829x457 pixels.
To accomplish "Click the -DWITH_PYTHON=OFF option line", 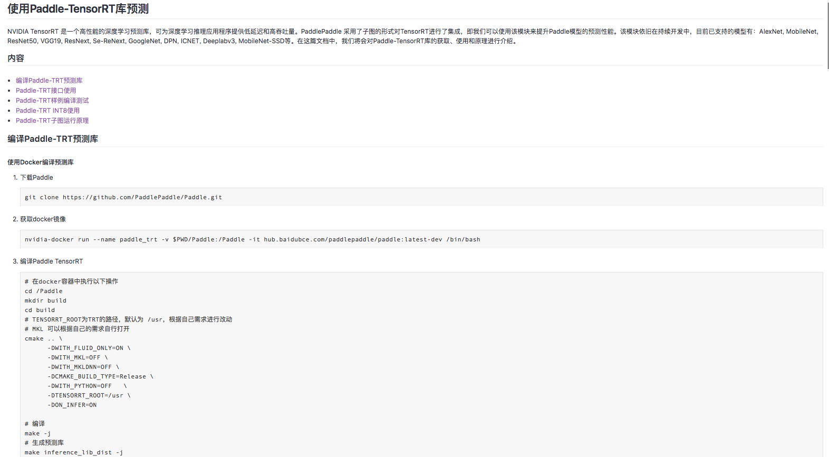I will pos(87,386).
